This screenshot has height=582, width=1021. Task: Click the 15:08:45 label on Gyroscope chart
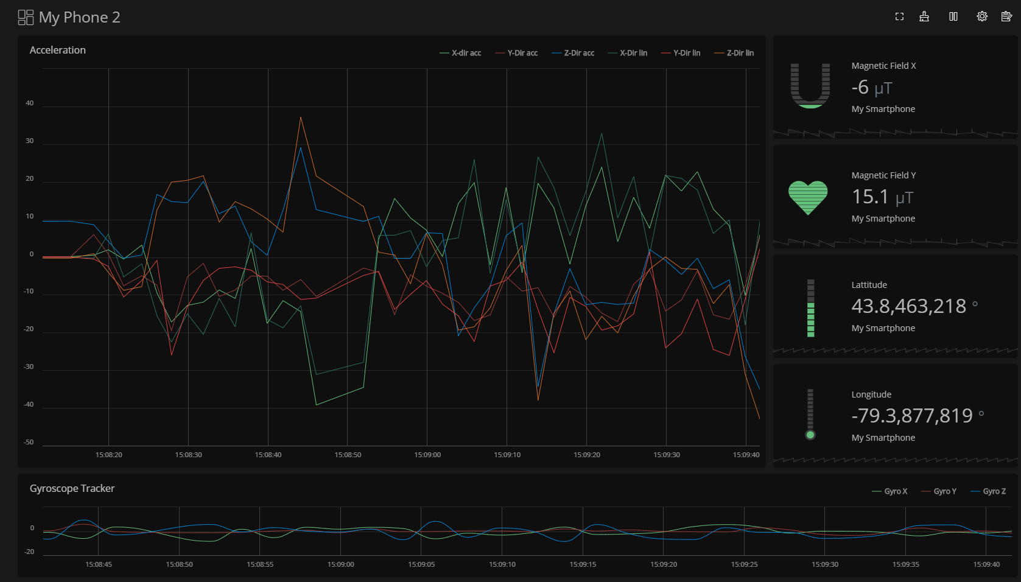coord(99,564)
